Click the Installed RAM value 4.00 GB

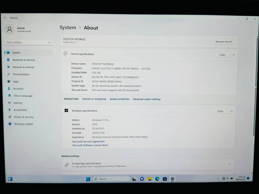96,72
